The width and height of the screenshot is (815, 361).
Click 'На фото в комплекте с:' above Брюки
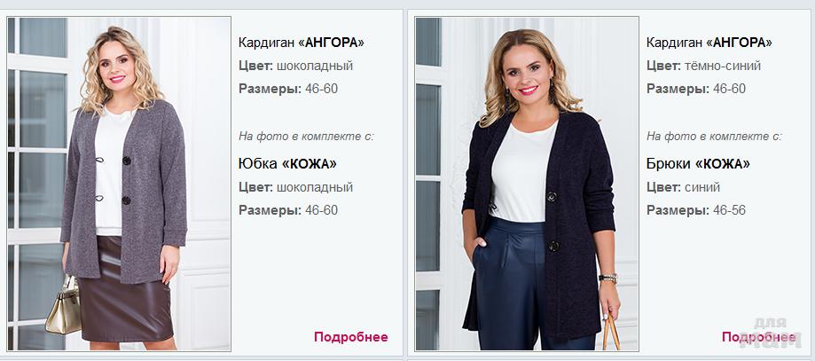click(714, 137)
